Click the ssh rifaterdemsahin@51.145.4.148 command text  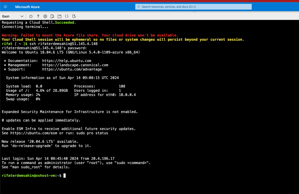[63, 44]
